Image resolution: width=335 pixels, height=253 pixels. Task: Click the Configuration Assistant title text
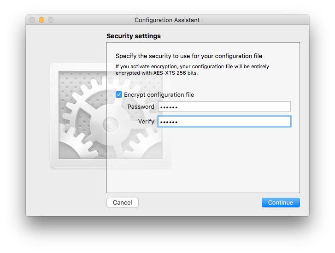pyautogui.click(x=167, y=20)
